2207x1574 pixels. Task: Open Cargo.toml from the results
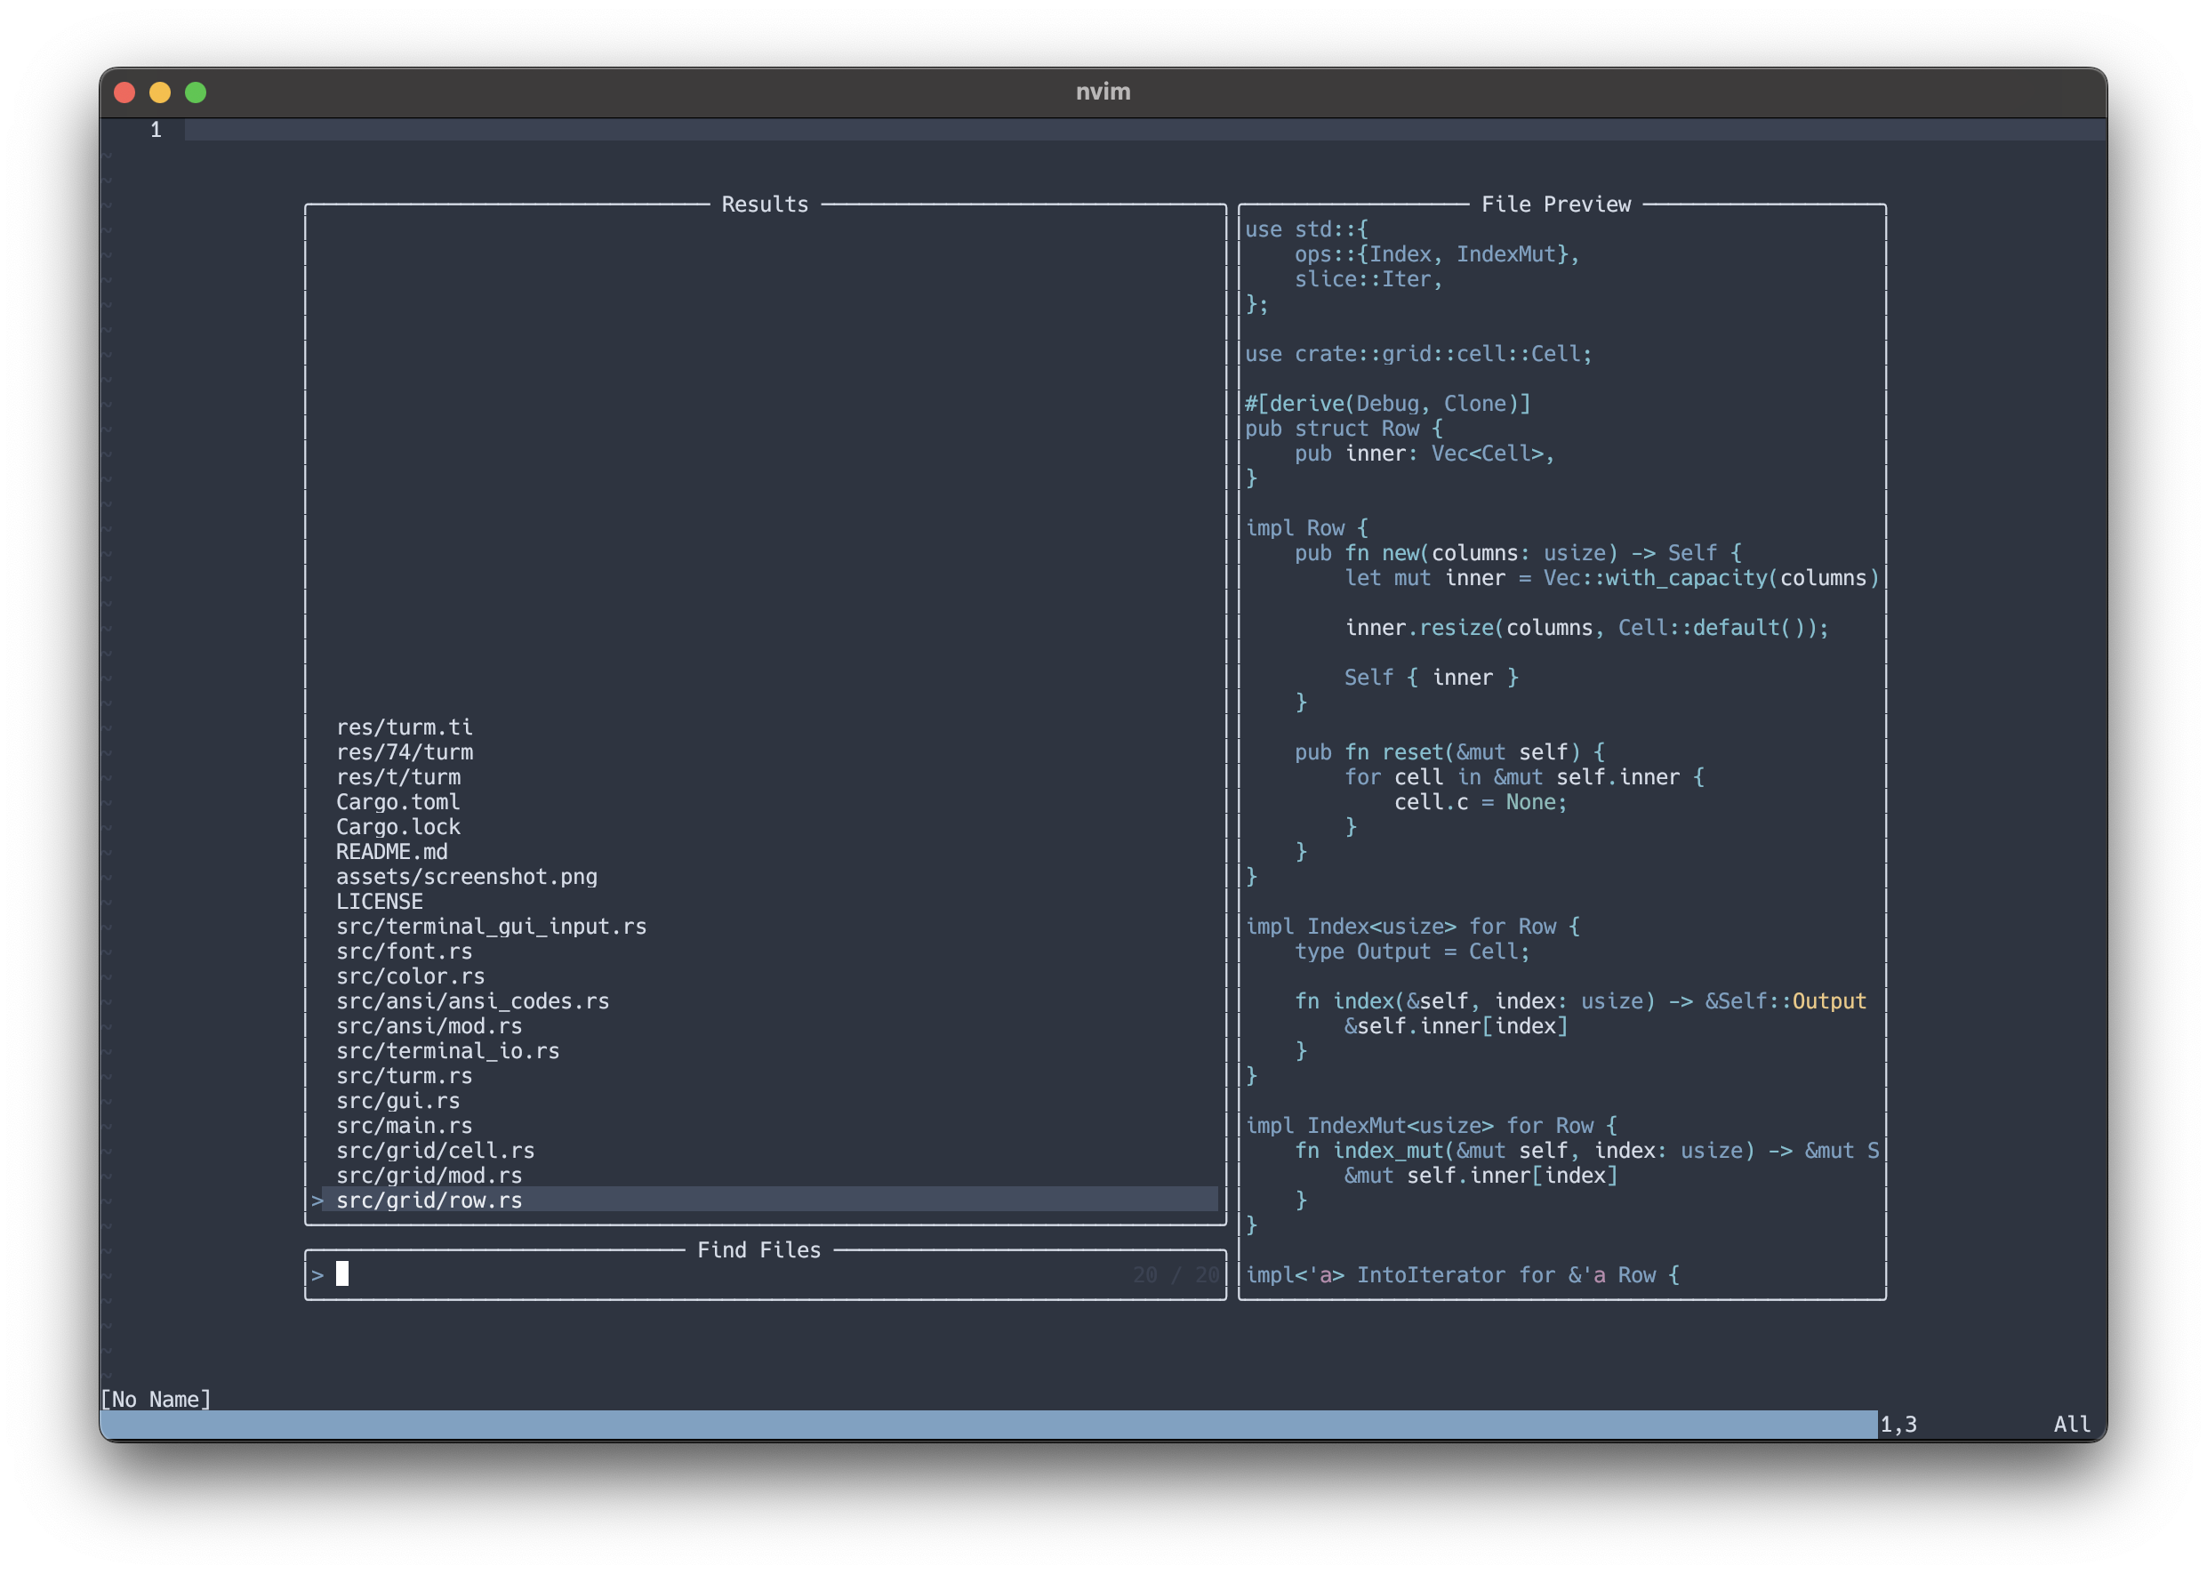pyautogui.click(x=398, y=801)
